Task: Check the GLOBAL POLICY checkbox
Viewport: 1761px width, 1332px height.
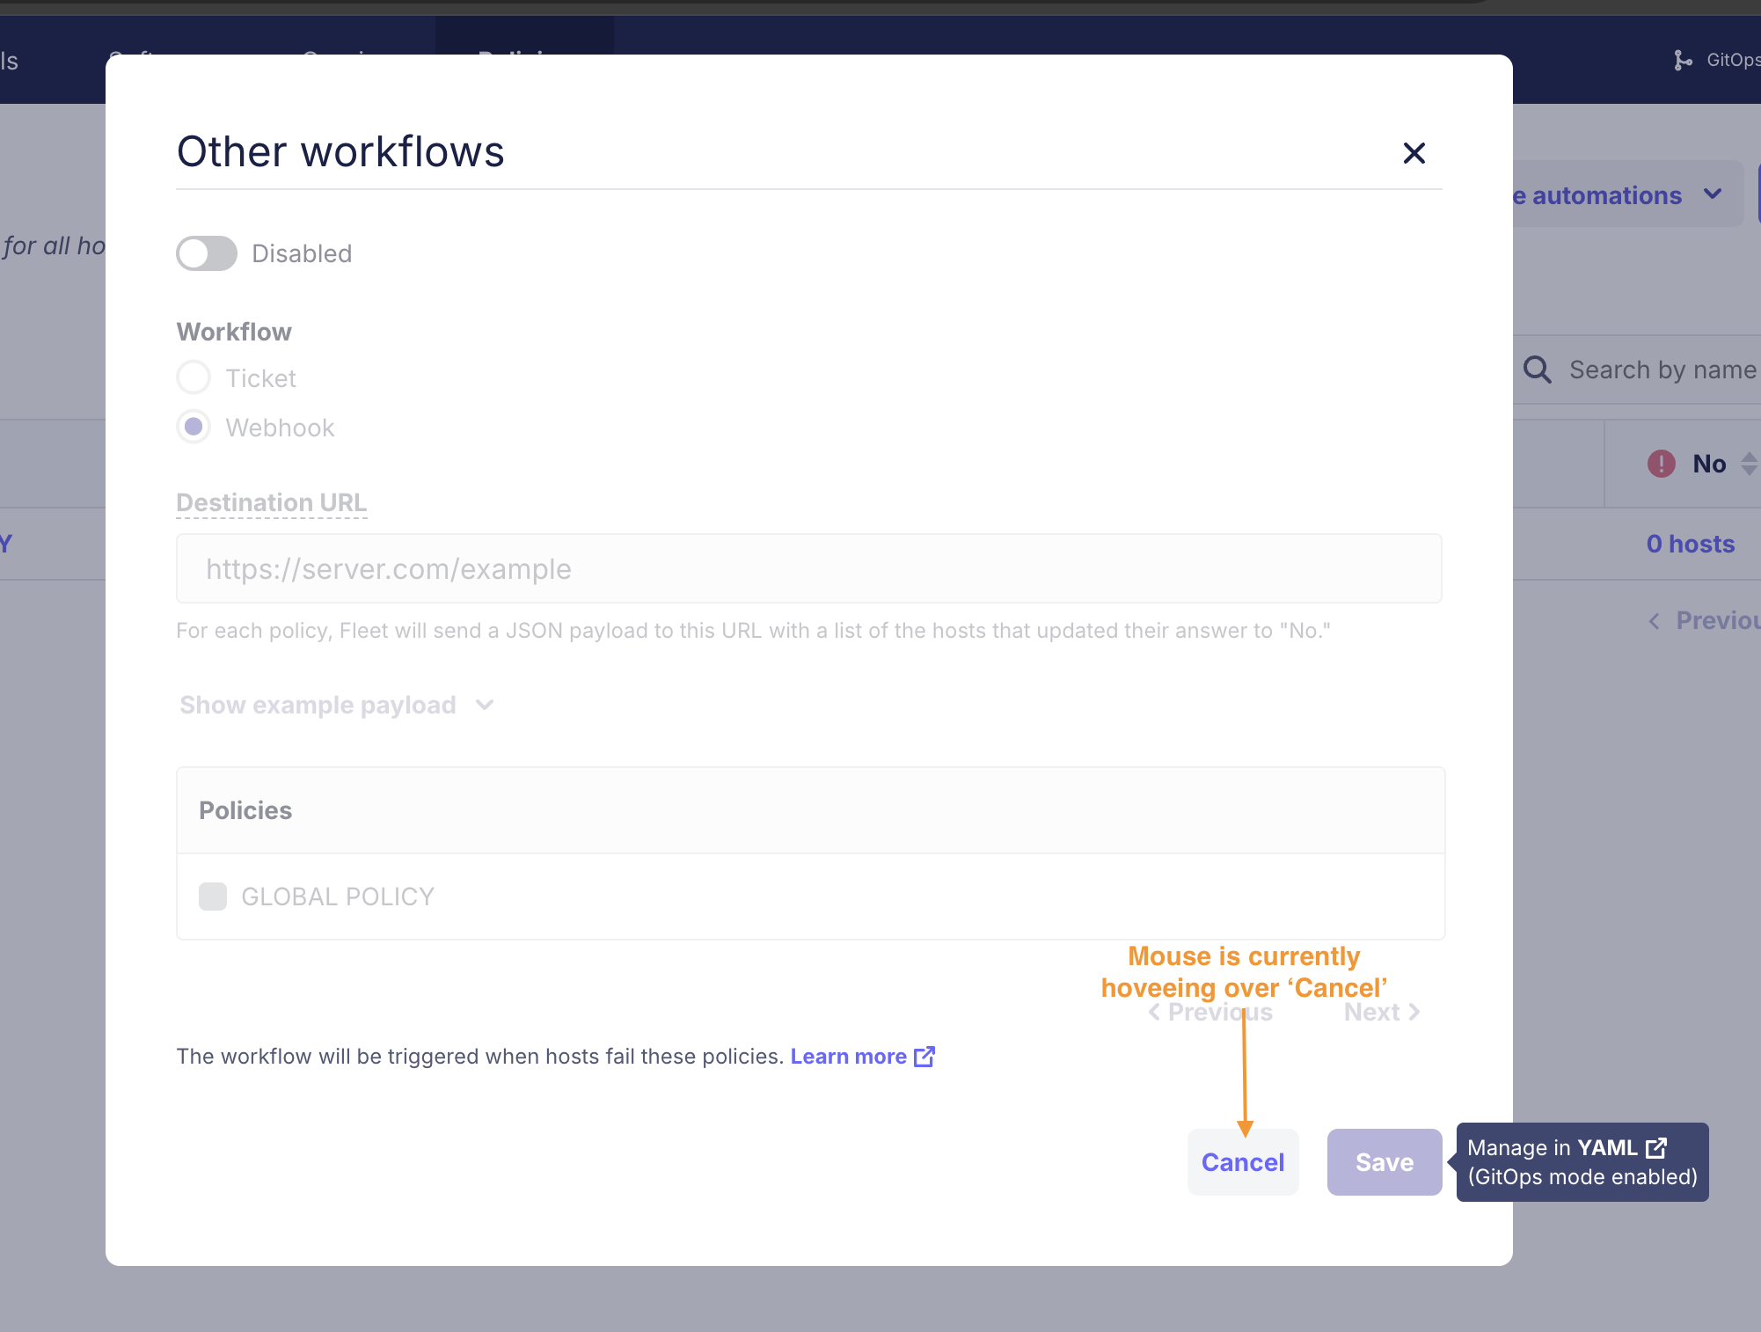Action: click(x=213, y=897)
